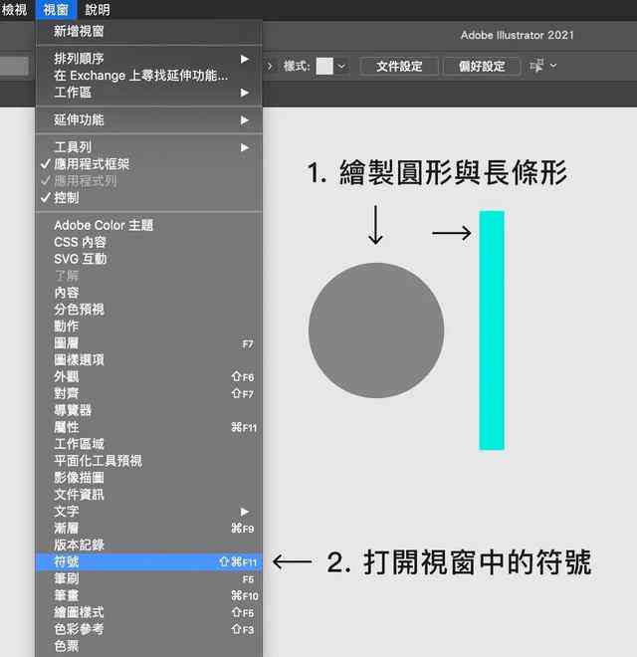This screenshot has width=637, height=657.
Task: Click the 文件設定 button
Action: [399, 67]
